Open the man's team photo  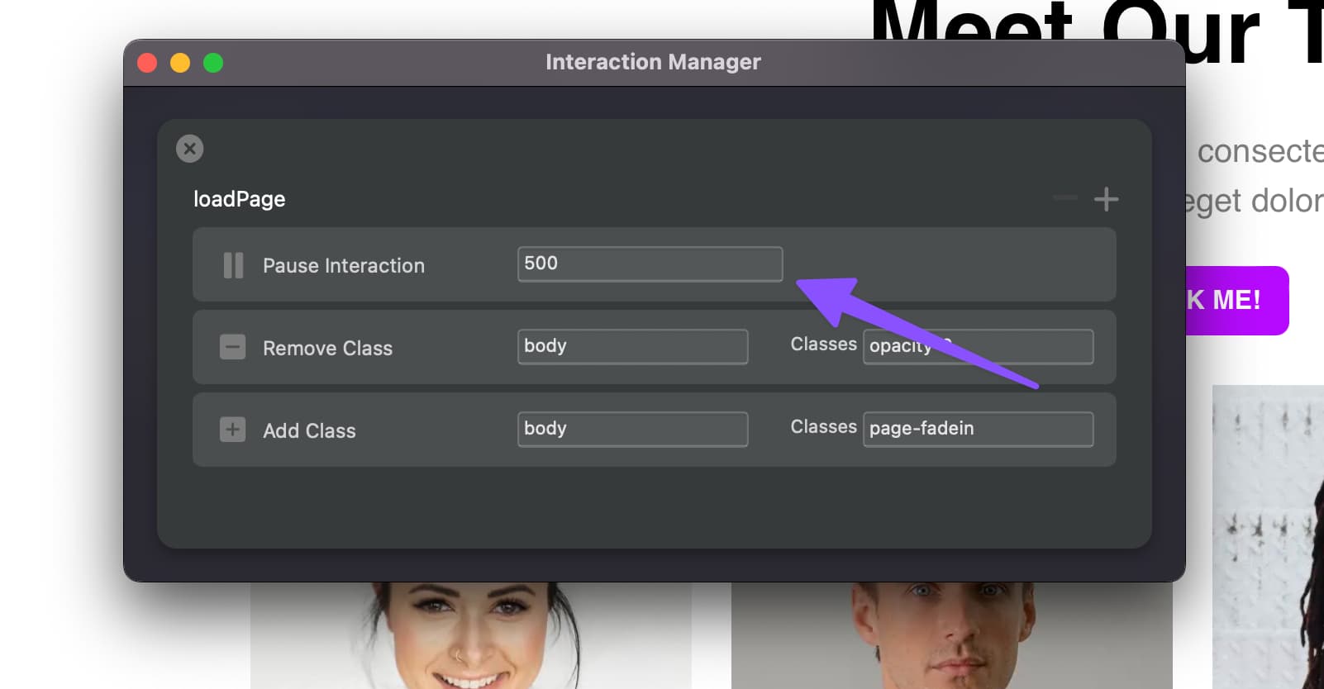[950, 636]
